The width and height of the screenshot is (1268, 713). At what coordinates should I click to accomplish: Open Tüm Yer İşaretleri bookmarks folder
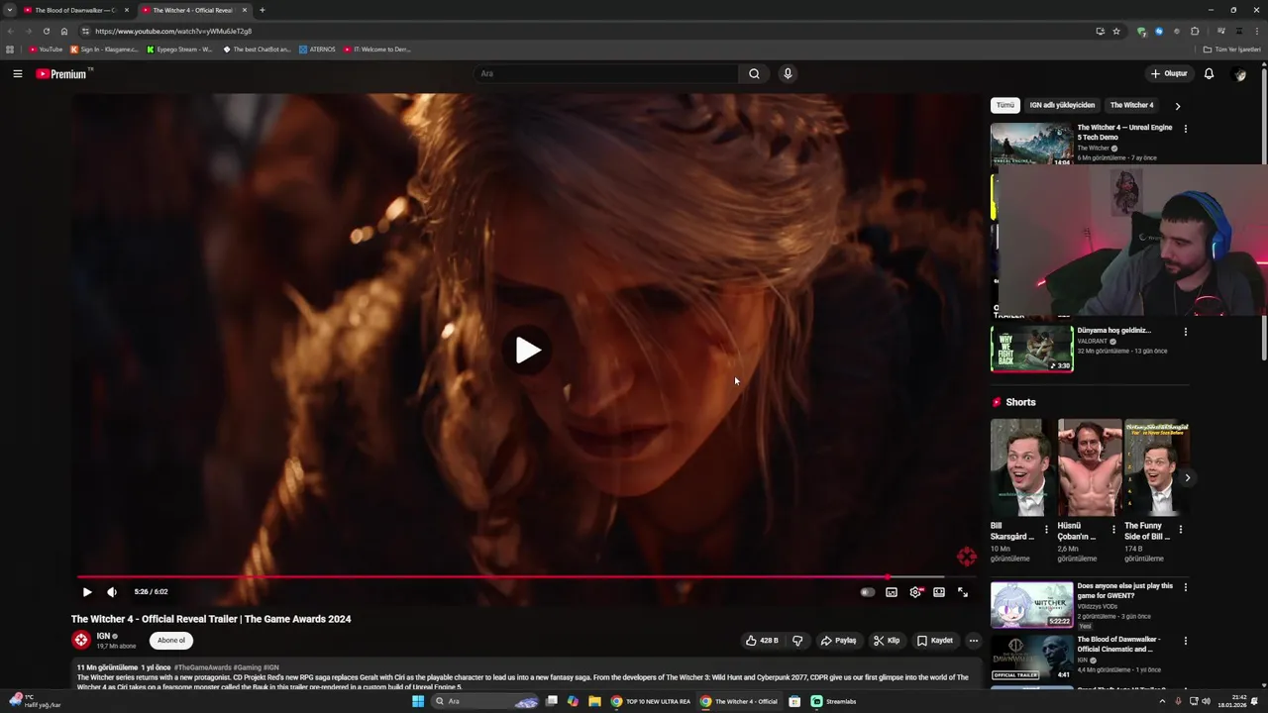click(1232, 50)
